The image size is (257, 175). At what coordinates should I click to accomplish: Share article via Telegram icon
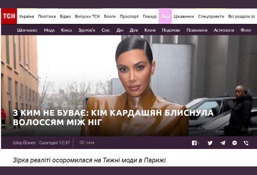click(222, 143)
